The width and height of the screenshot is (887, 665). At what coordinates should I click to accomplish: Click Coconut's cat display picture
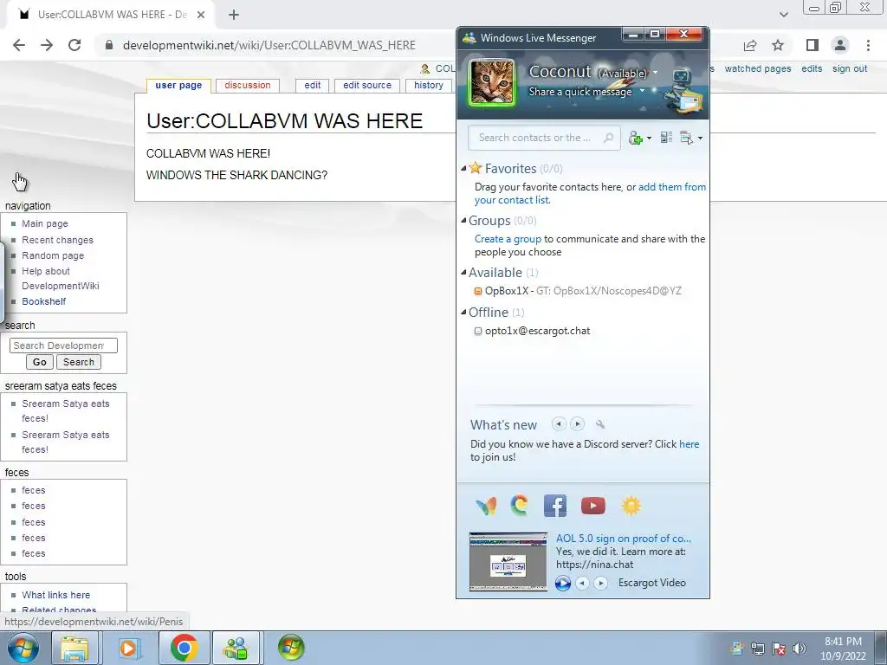tap(492, 82)
